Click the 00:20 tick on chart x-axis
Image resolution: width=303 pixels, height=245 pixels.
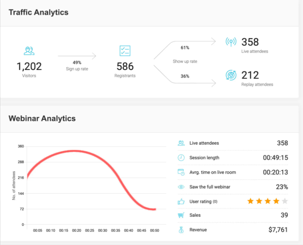pos(77,231)
